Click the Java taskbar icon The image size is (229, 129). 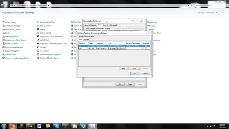(x=93, y=126)
